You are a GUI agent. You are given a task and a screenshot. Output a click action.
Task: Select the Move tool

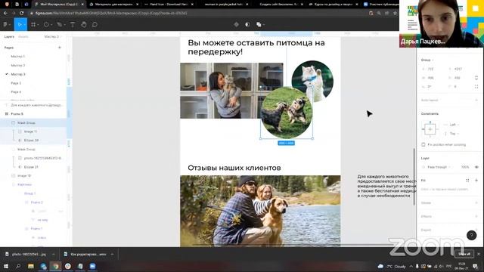[20, 24]
